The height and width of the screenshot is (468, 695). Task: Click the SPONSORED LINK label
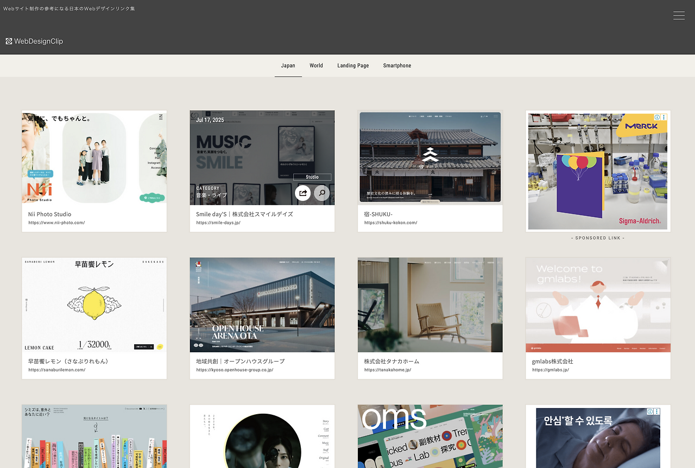coord(598,238)
